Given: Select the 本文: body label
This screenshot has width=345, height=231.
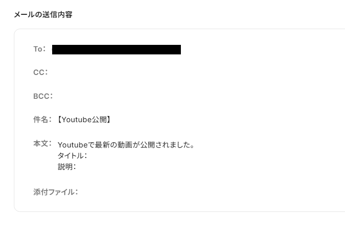Looking at the screenshot, I should point(43,144).
